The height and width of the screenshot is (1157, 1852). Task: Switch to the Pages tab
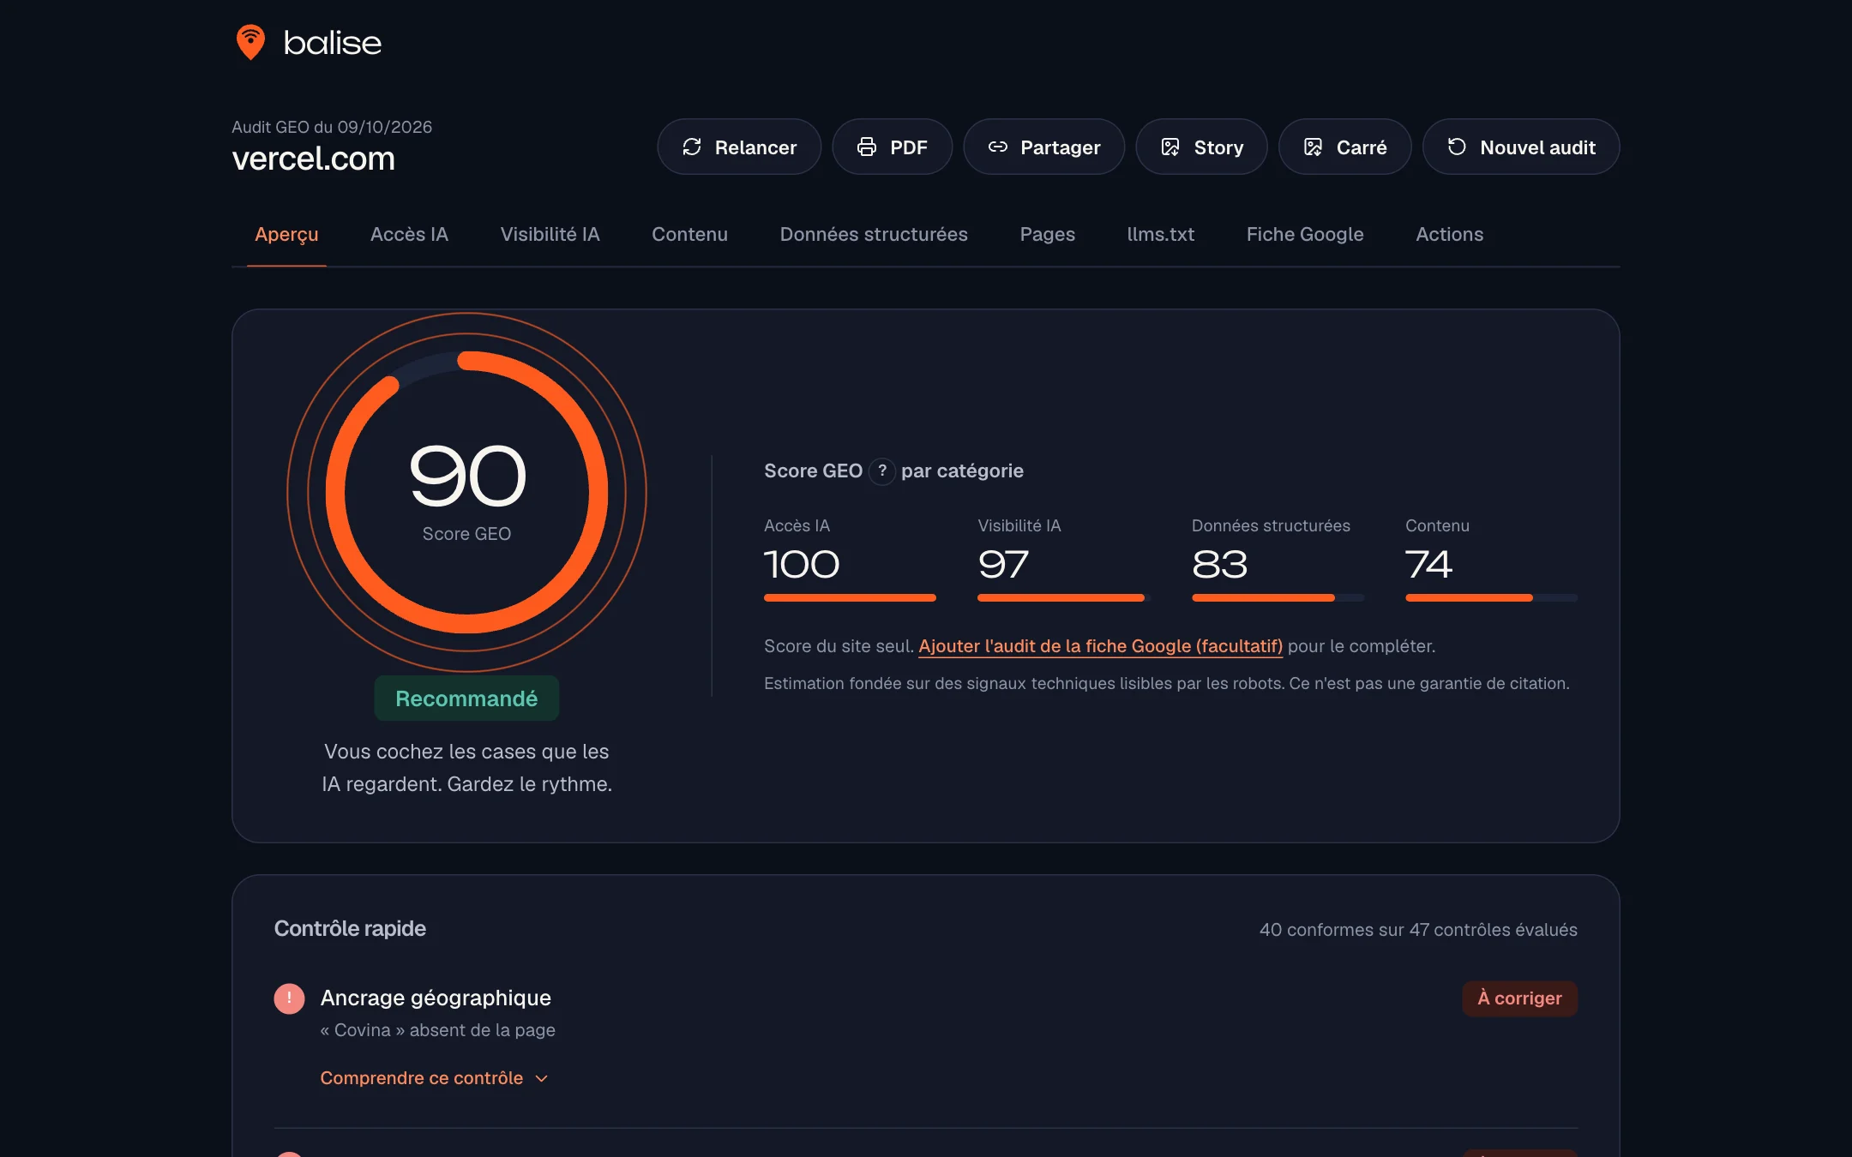click(1047, 234)
